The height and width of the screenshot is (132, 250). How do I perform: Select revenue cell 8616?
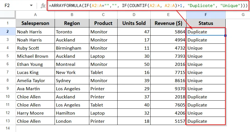168,80
